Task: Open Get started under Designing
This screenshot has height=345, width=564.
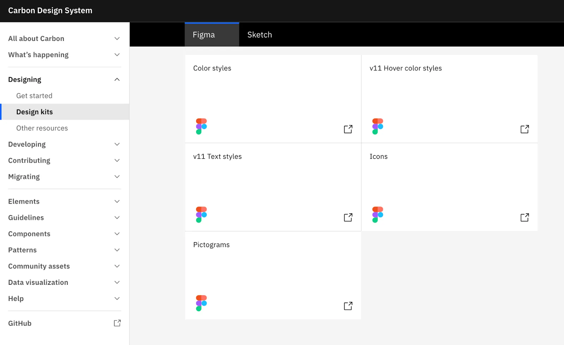Action: tap(34, 96)
